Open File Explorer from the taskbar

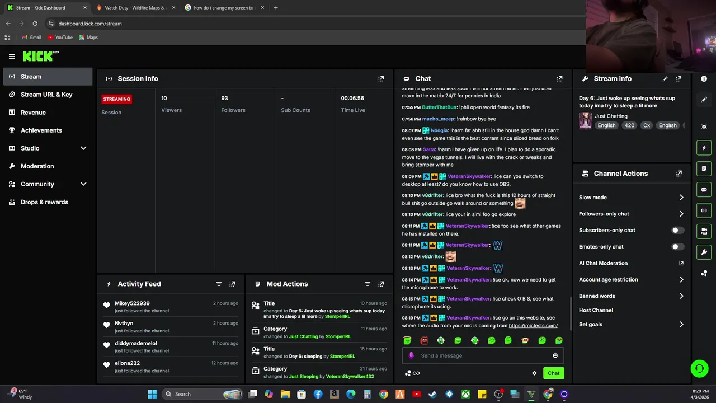pyautogui.click(x=285, y=394)
